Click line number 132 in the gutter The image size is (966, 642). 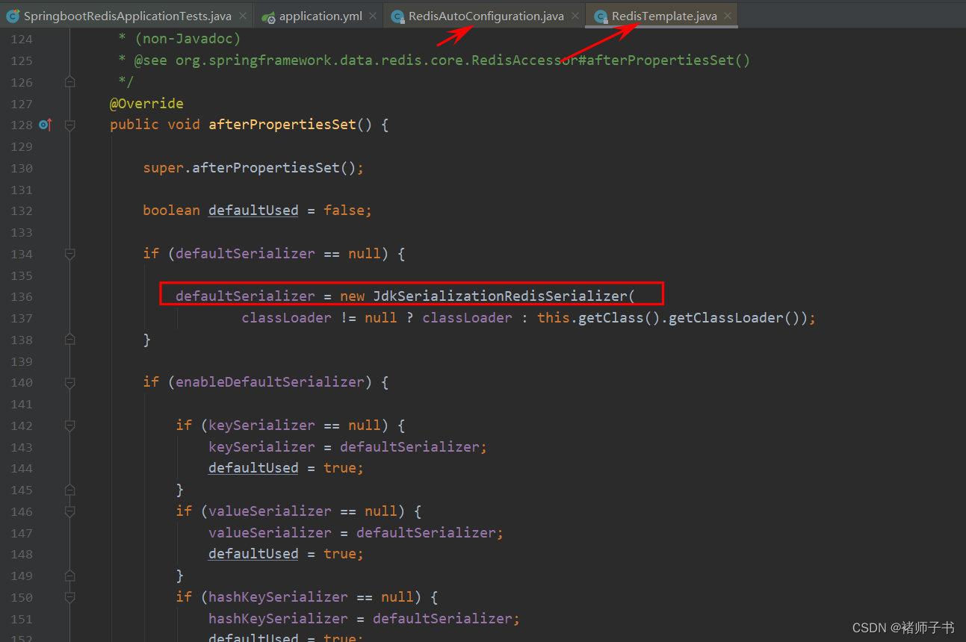coord(22,211)
